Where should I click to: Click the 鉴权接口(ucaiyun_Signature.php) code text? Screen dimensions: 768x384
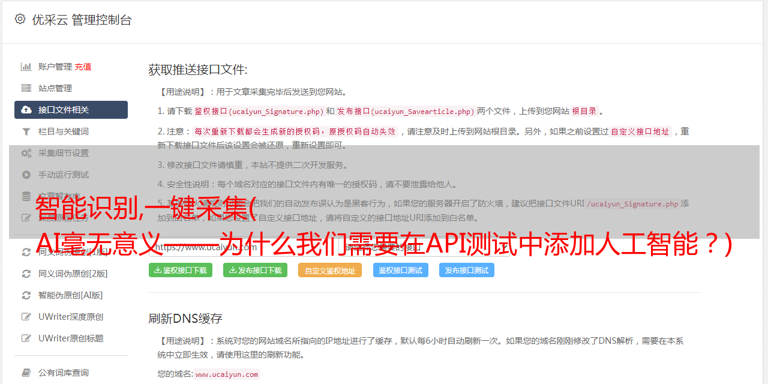(x=259, y=111)
